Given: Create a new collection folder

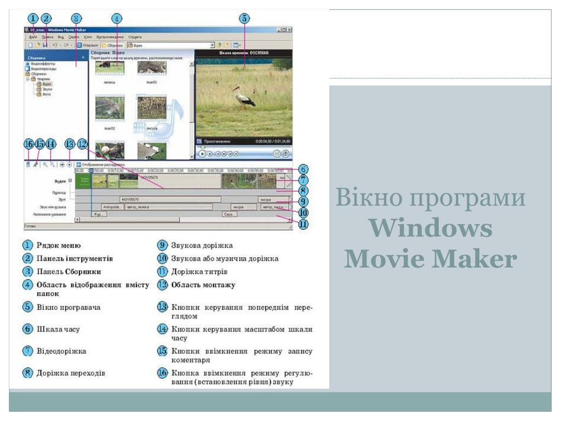Looking at the screenshot, I should click(226, 45).
